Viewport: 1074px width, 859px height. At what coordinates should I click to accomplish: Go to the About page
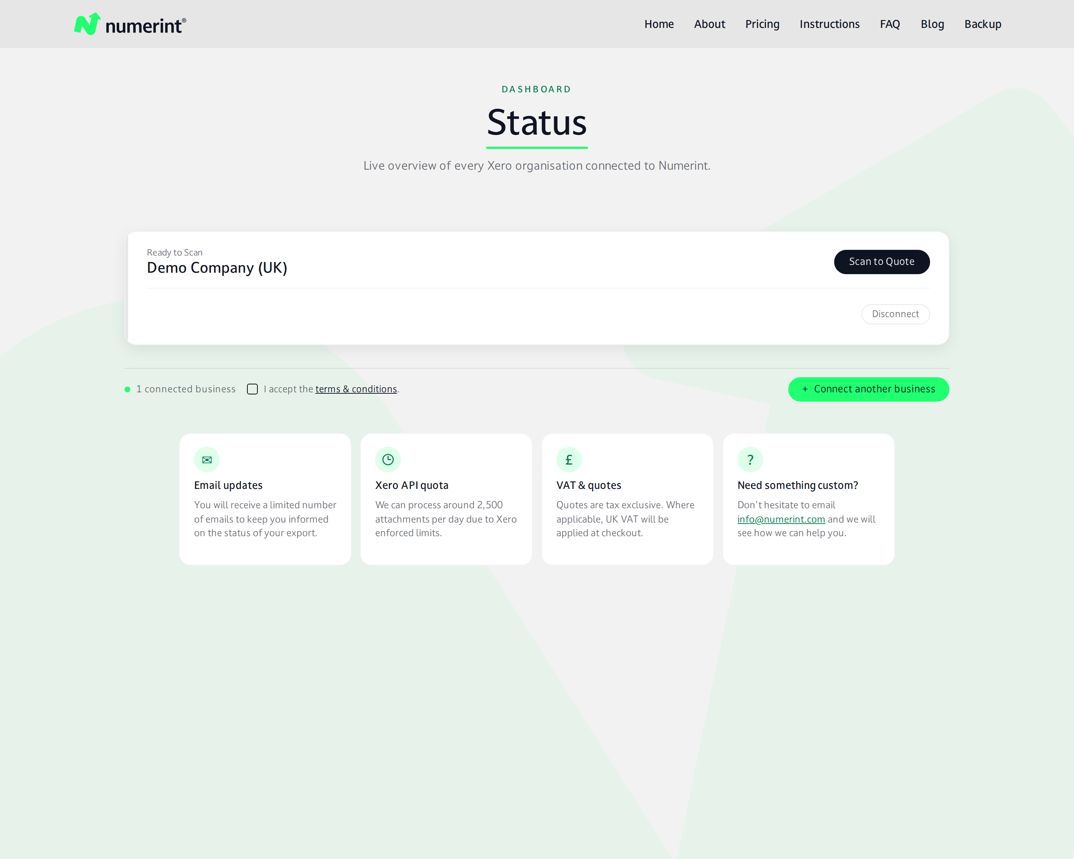[x=709, y=24]
